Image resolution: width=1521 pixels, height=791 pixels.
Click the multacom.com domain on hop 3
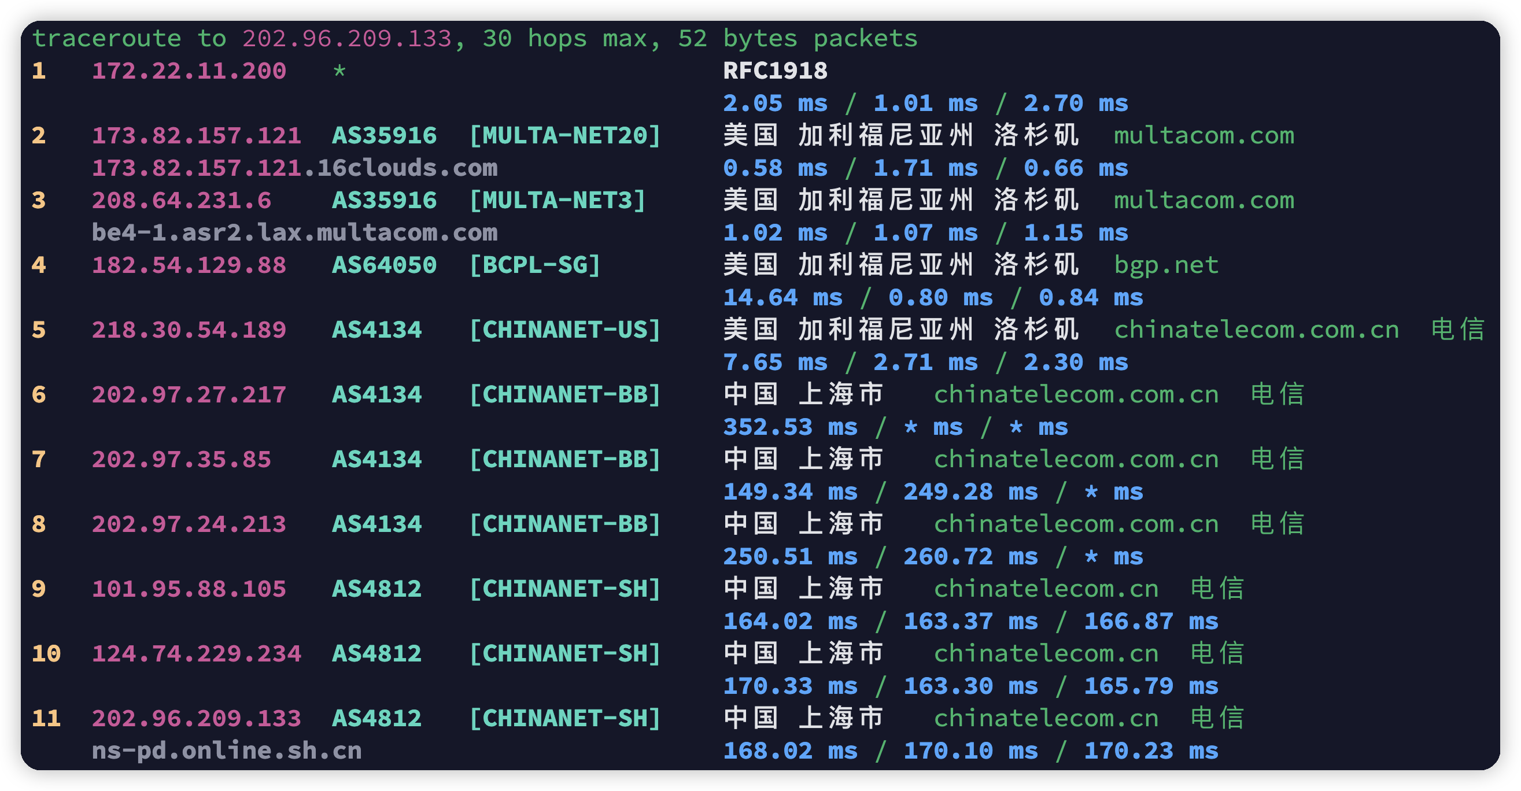[x=1204, y=201]
